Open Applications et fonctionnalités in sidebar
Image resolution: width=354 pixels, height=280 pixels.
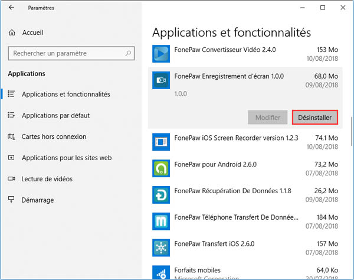66,95
